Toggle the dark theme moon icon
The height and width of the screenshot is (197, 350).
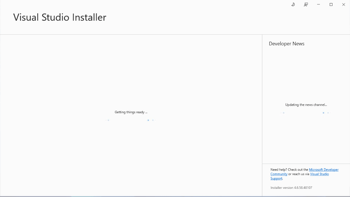[293, 4]
